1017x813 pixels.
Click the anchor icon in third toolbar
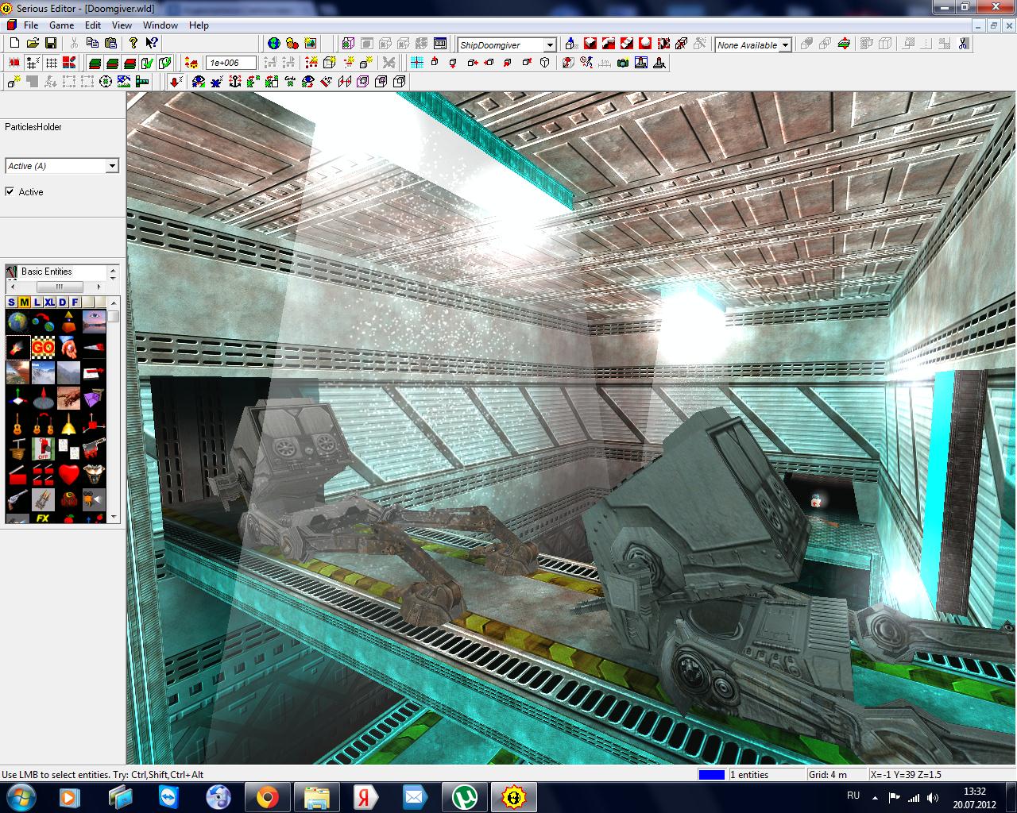pos(235,81)
